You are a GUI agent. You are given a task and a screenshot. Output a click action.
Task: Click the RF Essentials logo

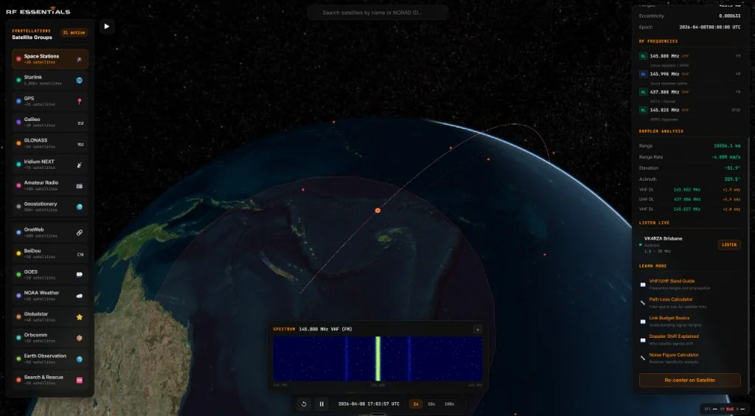click(38, 10)
